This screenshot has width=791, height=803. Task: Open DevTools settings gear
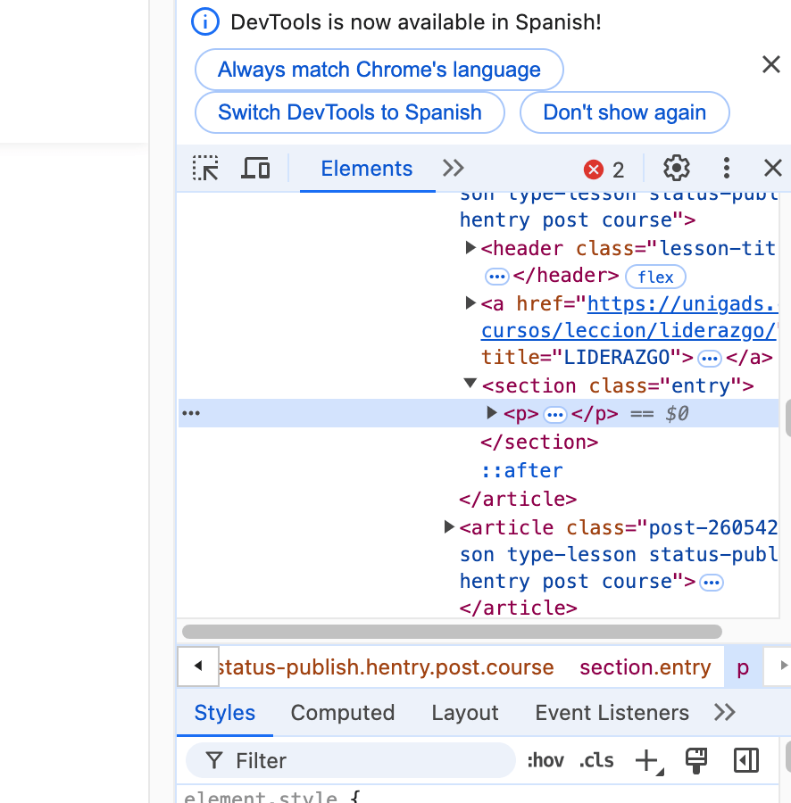(677, 169)
